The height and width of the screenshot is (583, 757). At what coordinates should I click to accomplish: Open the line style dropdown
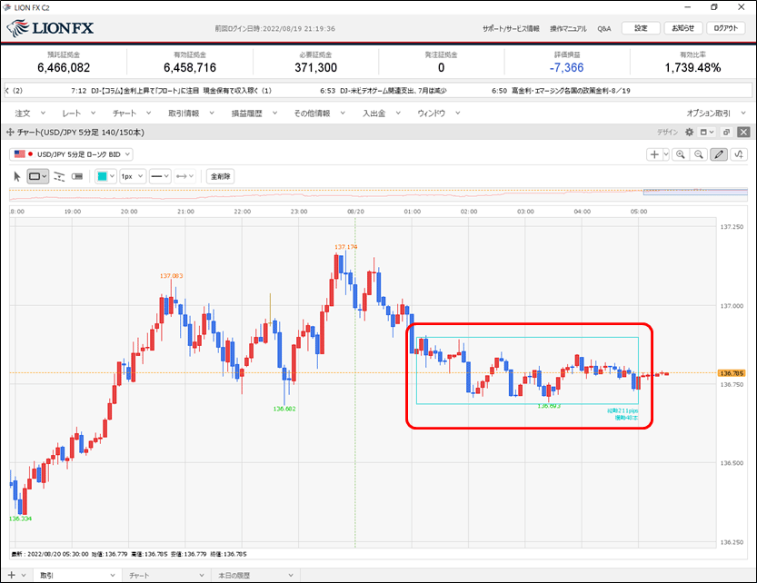tap(160, 177)
